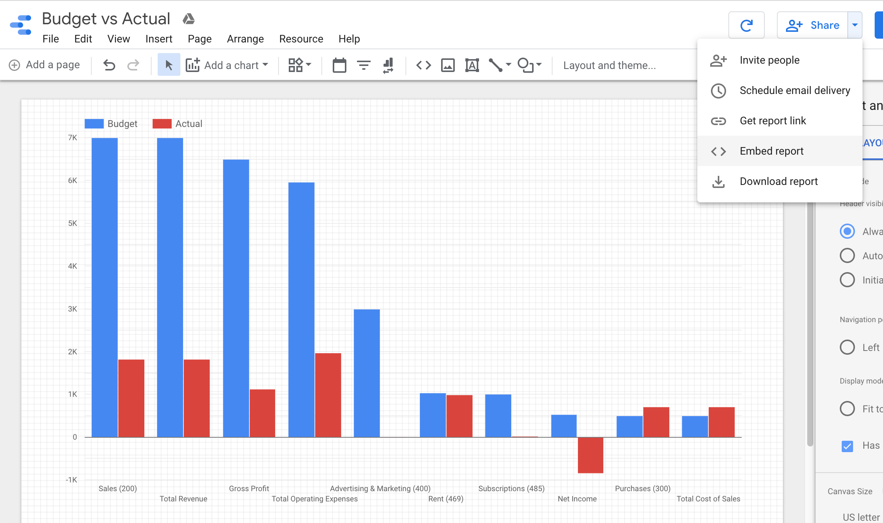The height and width of the screenshot is (523, 883).
Task: Insert a filter control
Action: pos(364,65)
